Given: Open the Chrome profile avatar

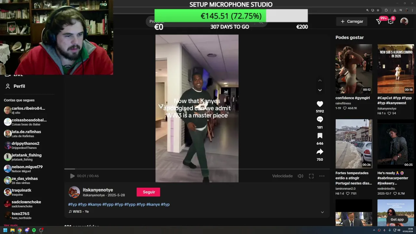Looking at the screenshot, I should [407, 10].
